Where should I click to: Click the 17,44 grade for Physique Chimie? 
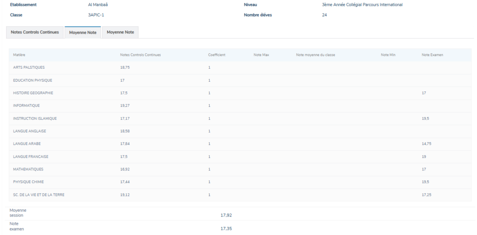(x=125, y=182)
